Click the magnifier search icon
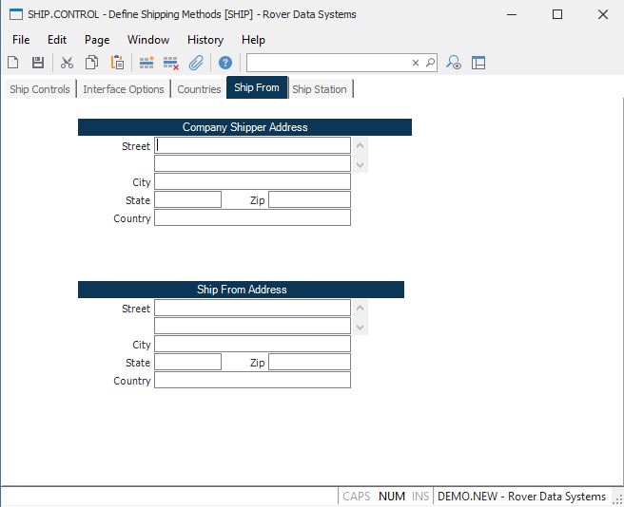The width and height of the screenshot is (624, 507). (430, 63)
